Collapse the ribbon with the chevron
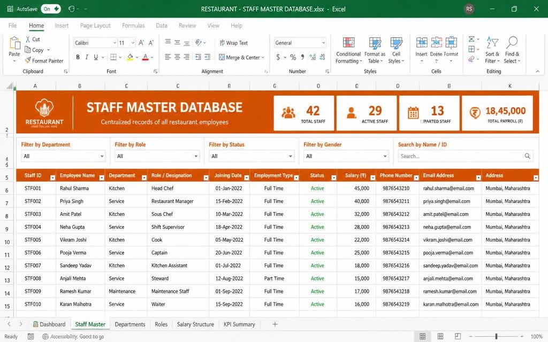The height and width of the screenshot is (342, 548). pos(537,71)
